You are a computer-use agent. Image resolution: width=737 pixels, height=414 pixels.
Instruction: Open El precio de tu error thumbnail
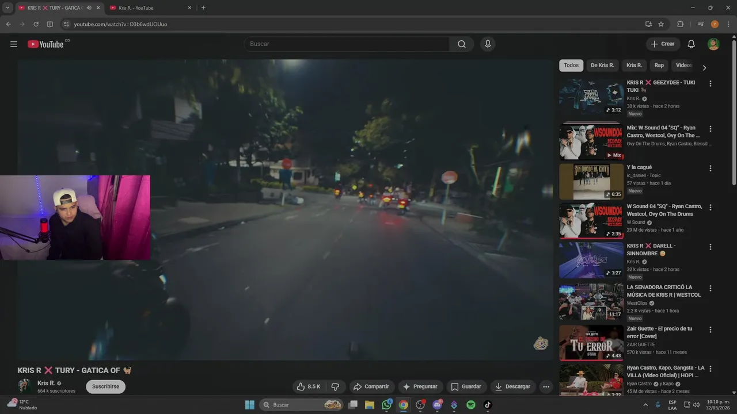[591, 343]
